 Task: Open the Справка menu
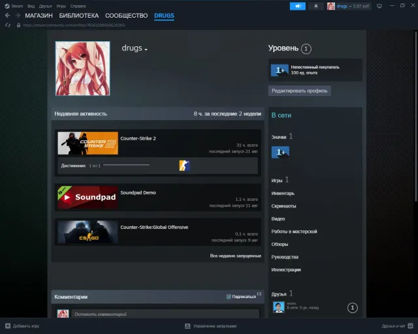(x=78, y=6)
